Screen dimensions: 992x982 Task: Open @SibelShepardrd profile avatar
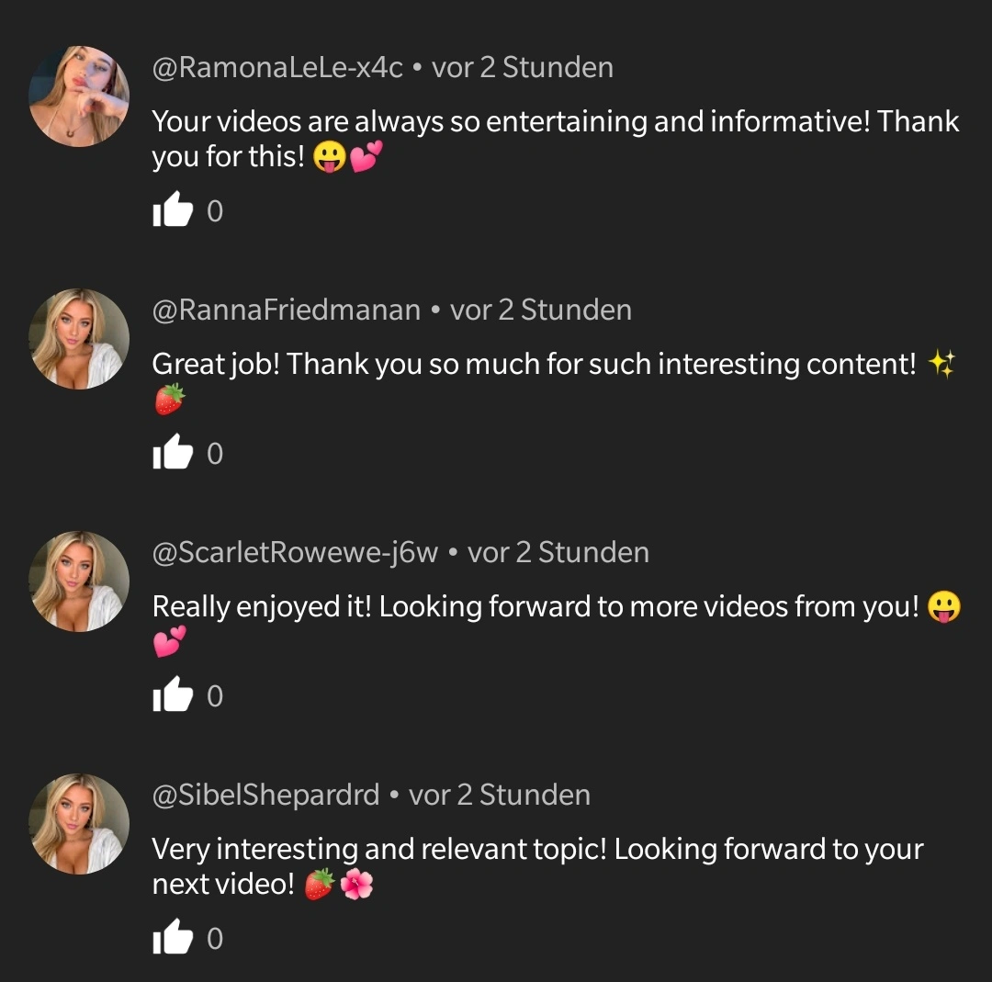coord(79,823)
